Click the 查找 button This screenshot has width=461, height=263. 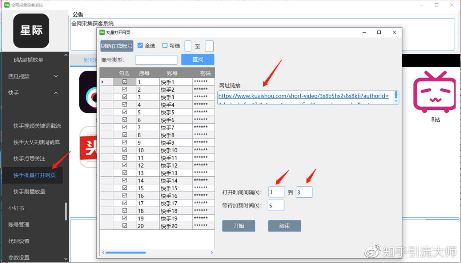click(198, 59)
